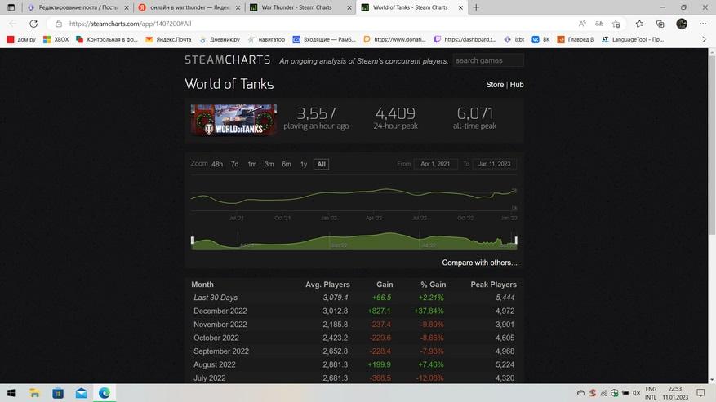The image size is (716, 402).
Task: Grab the right chart navigator handle
Action: coord(516,241)
